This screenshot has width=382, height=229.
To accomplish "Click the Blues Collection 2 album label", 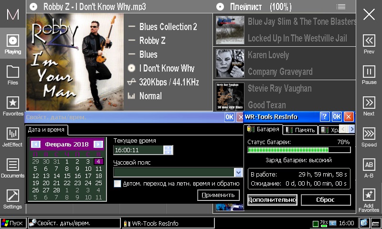I will point(168,27).
